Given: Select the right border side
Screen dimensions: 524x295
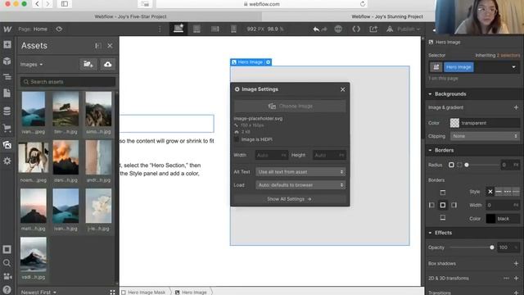Looking at the screenshot, I should (x=454, y=205).
